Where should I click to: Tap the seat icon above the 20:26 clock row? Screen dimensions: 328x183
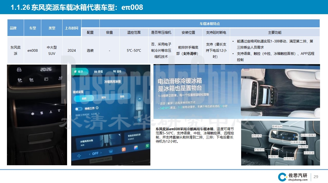pos(19,69)
